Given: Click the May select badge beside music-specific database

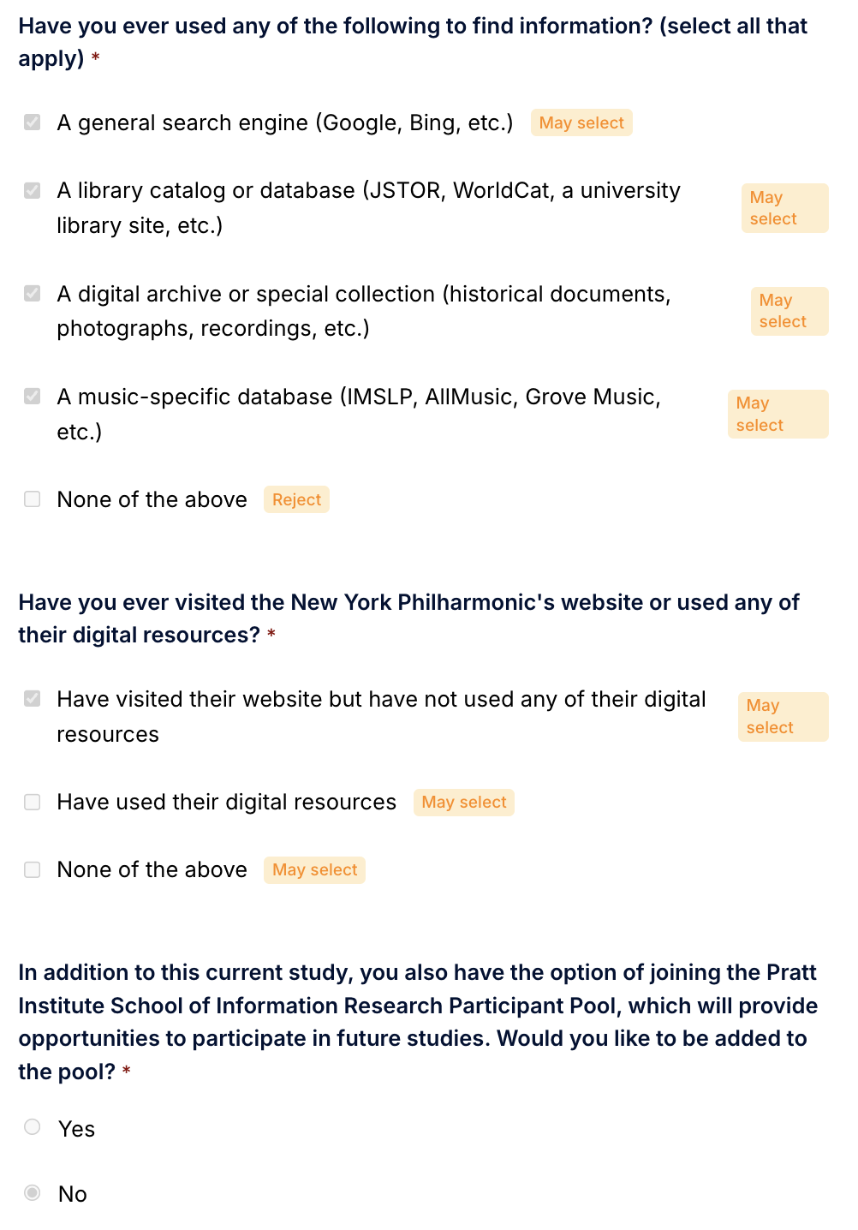Looking at the screenshot, I should [x=778, y=414].
